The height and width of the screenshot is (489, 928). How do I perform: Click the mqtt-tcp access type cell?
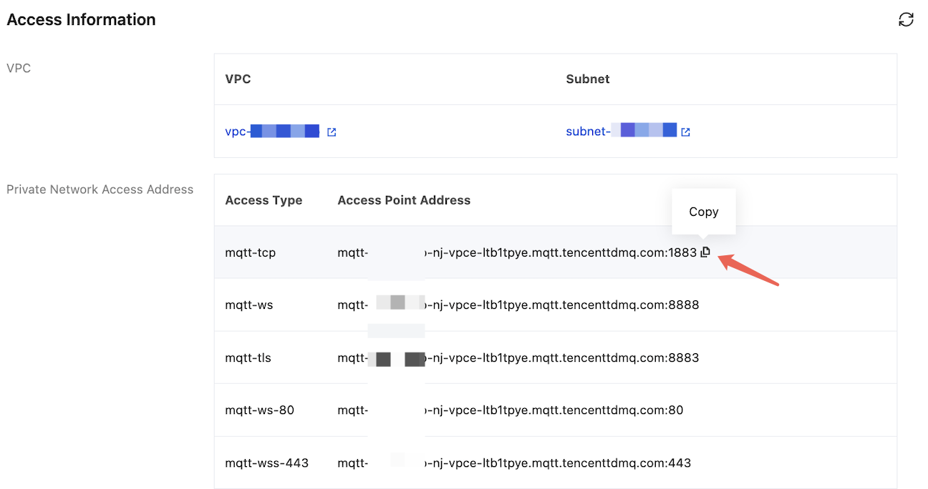[x=250, y=252]
